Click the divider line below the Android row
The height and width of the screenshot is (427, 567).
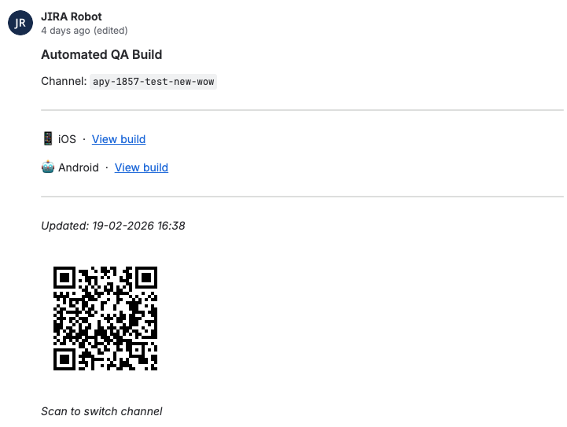click(302, 197)
